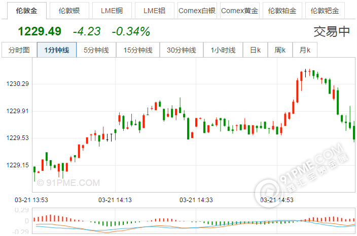Image resolution: width=357 pixels, height=236 pixels.
Task: Select the 30分钟线 interval
Action: click(x=182, y=50)
